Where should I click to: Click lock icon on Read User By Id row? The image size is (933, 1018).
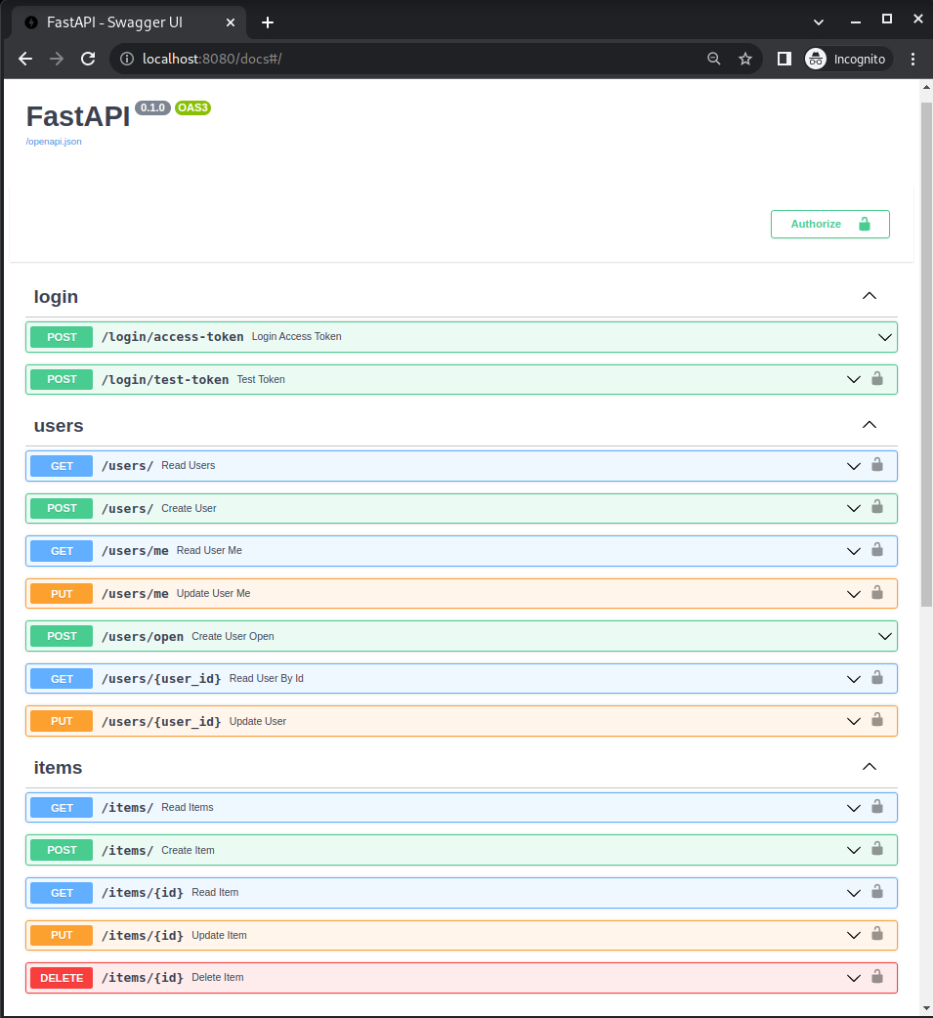[877, 678]
